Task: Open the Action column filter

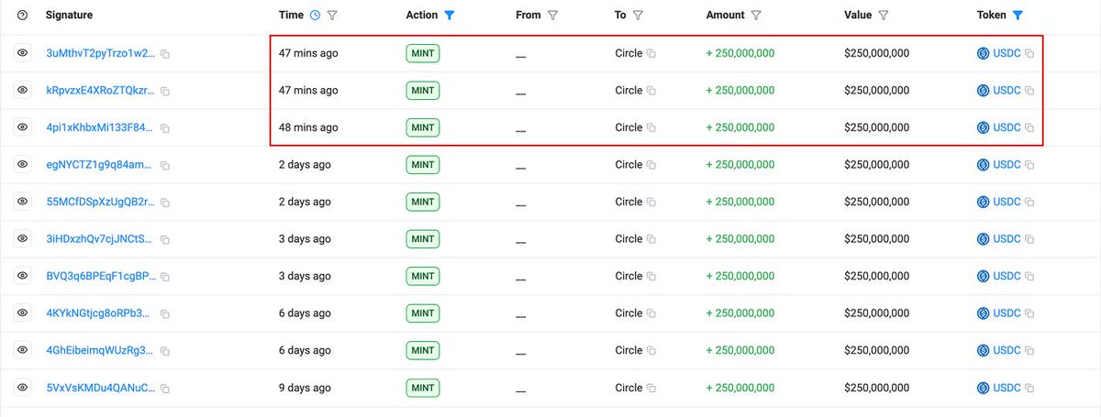Action: tap(450, 16)
